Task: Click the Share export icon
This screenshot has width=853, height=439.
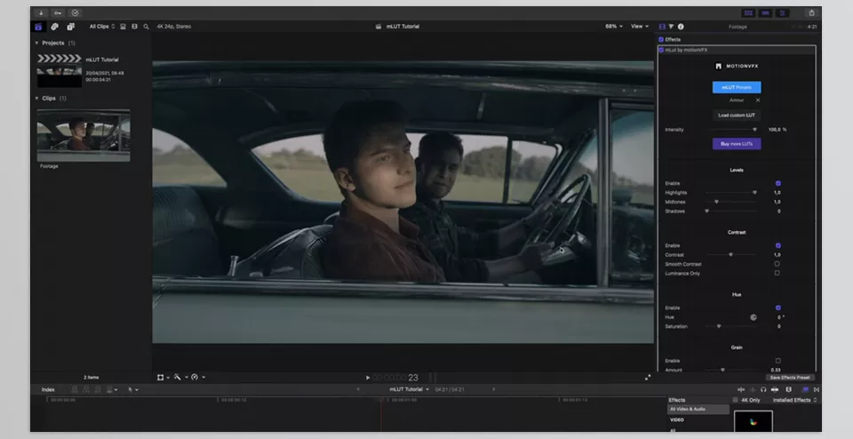Action: [811, 13]
